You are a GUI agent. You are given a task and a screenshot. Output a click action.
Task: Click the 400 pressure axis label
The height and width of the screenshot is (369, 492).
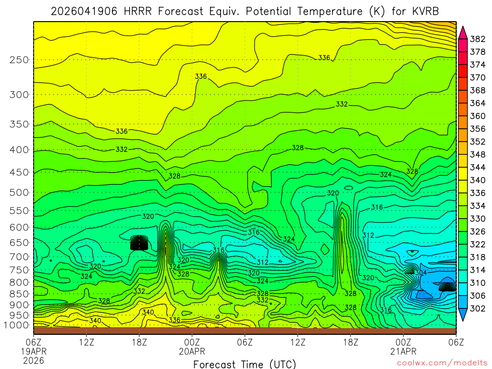19,150
